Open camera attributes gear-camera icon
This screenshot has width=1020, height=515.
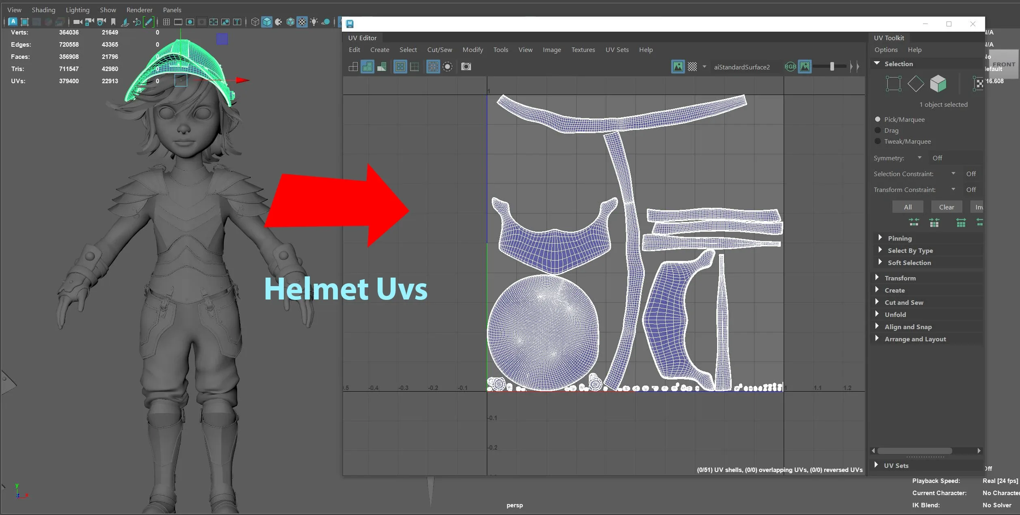click(x=101, y=22)
